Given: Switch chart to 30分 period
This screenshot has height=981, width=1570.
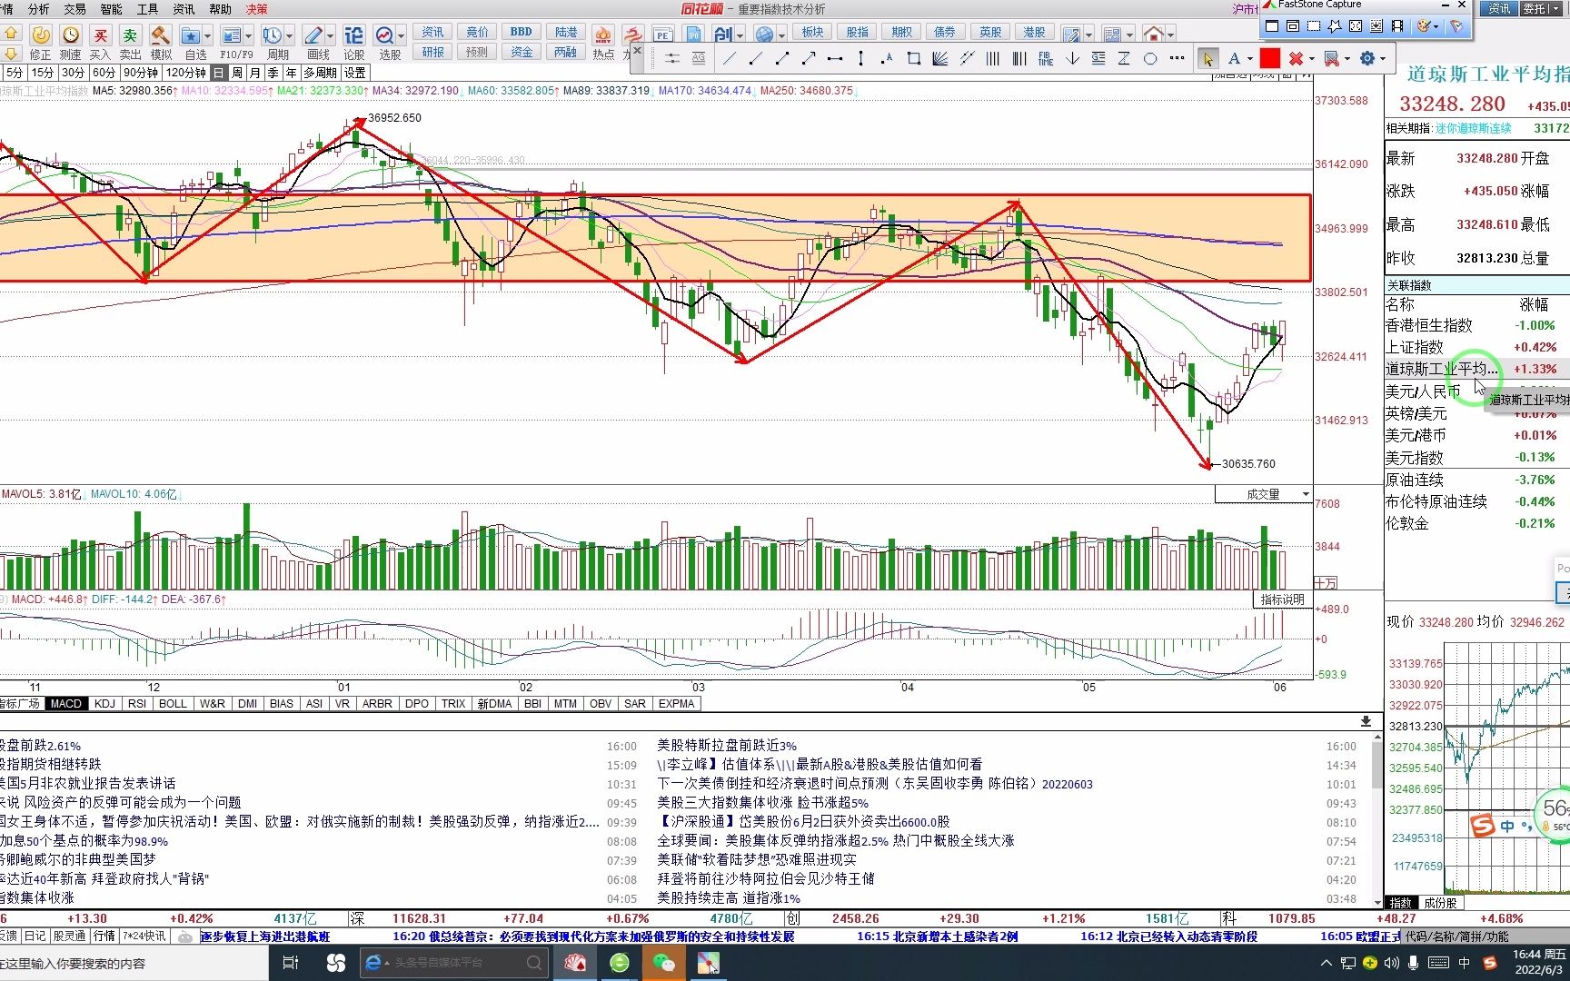Looking at the screenshot, I should (x=73, y=73).
